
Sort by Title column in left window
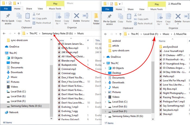[x=97, y=41]
